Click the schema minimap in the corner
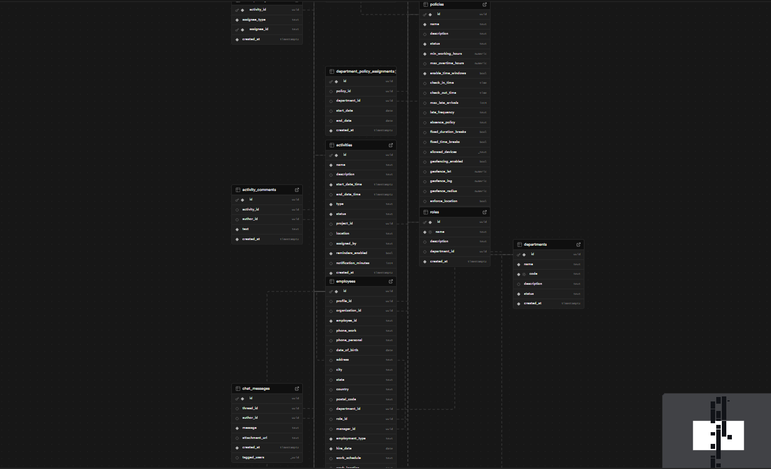This screenshot has width=771, height=469. pos(717,431)
